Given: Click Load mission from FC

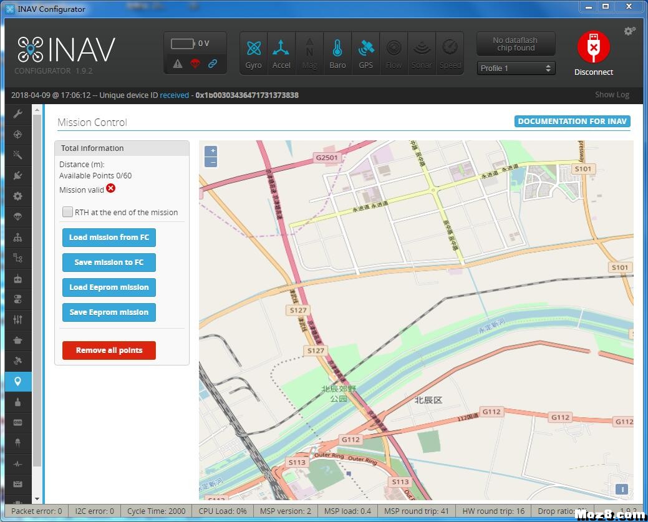Looking at the screenshot, I should point(109,237).
